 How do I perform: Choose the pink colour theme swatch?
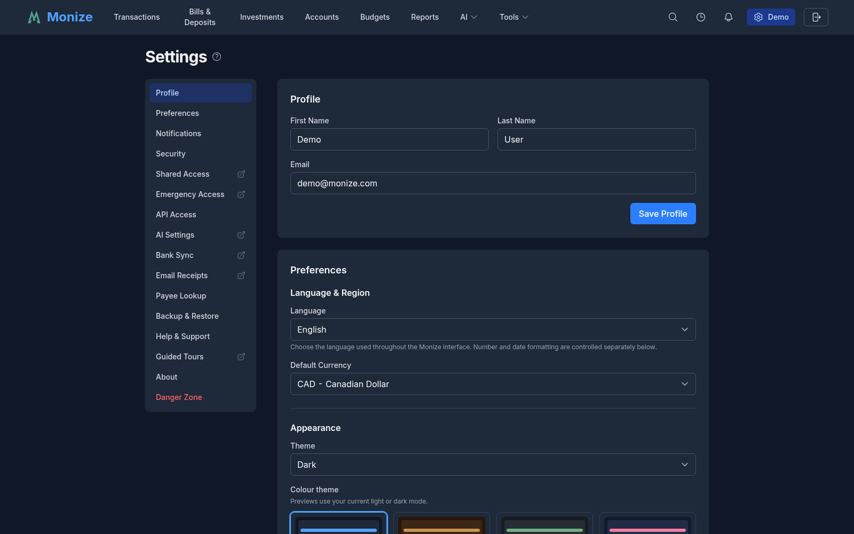click(x=647, y=524)
